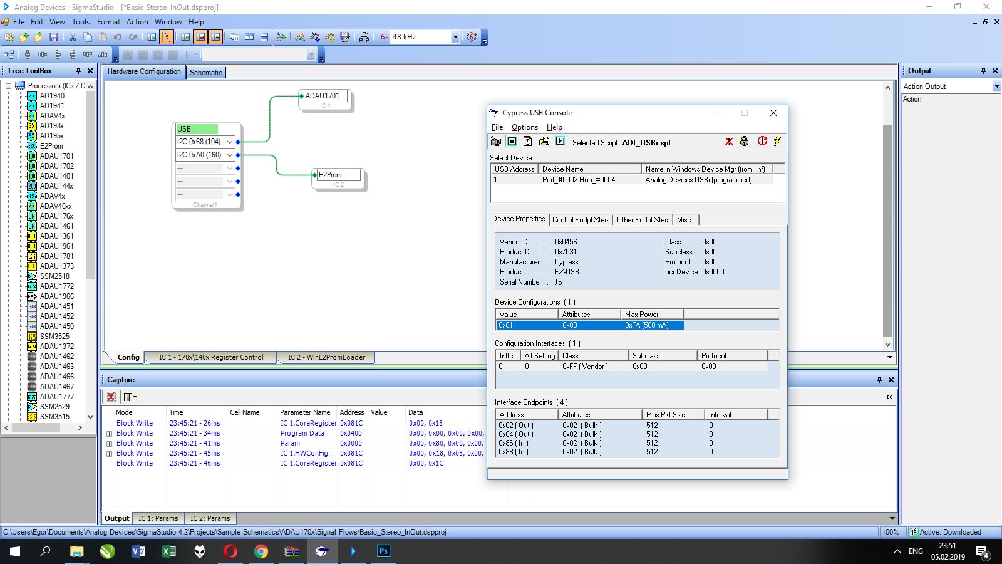The image size is (1002, 564).
Task: Select ADAU1701 in the Tree ToolBox
Action: pos(56,156)
